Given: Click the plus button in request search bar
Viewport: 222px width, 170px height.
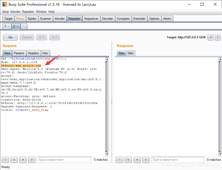Looking at the screenshot, I should 23,160.
